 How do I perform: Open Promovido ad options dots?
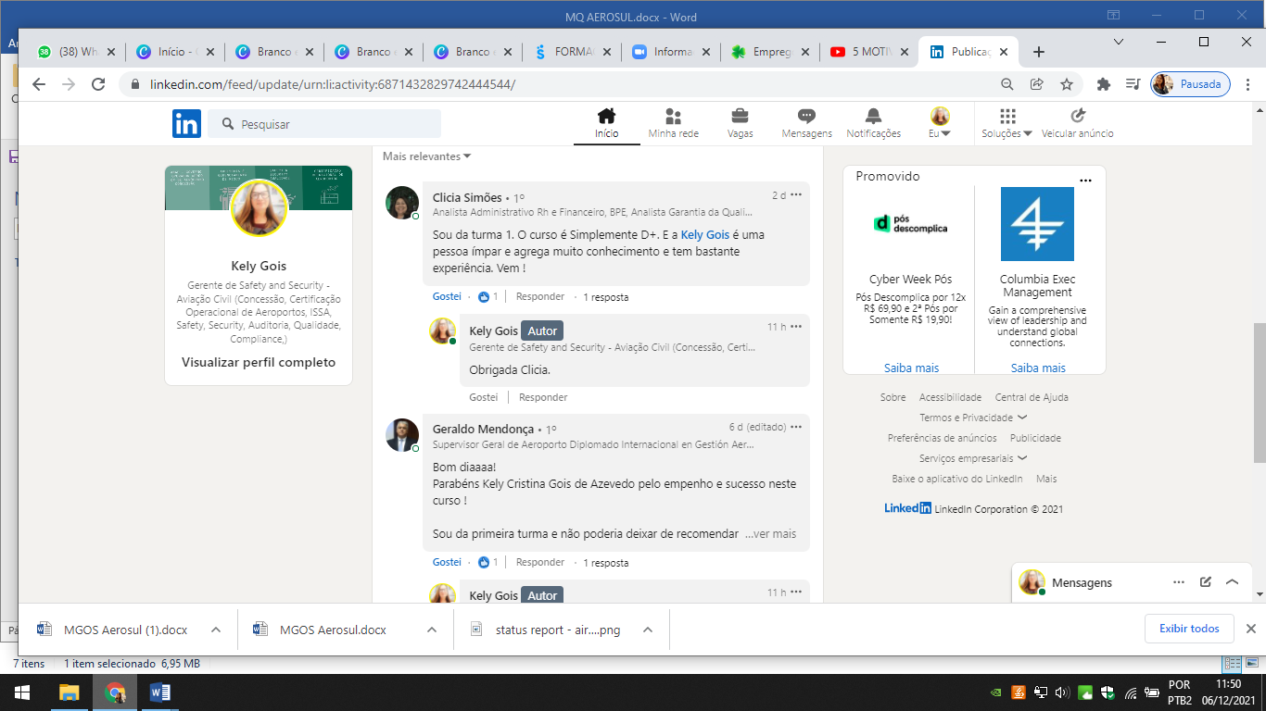(x=1086, y=181)
